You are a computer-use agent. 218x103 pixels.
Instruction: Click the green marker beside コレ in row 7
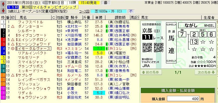(x=107, y=49)
